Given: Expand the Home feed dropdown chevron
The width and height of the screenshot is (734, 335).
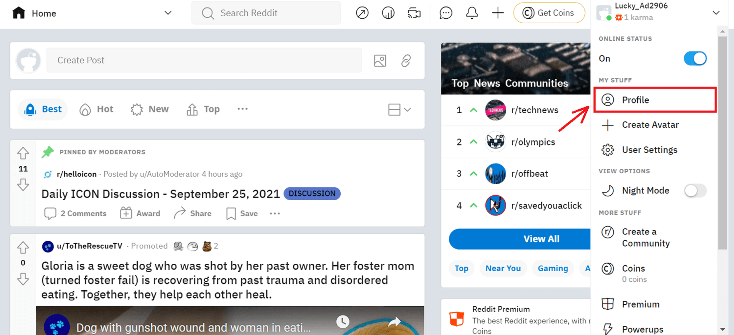Looking at the screenshot, I should click(168, 13).
